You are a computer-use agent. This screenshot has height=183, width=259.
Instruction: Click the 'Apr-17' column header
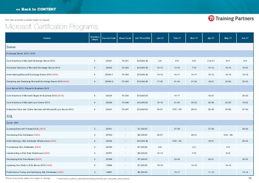211,38
